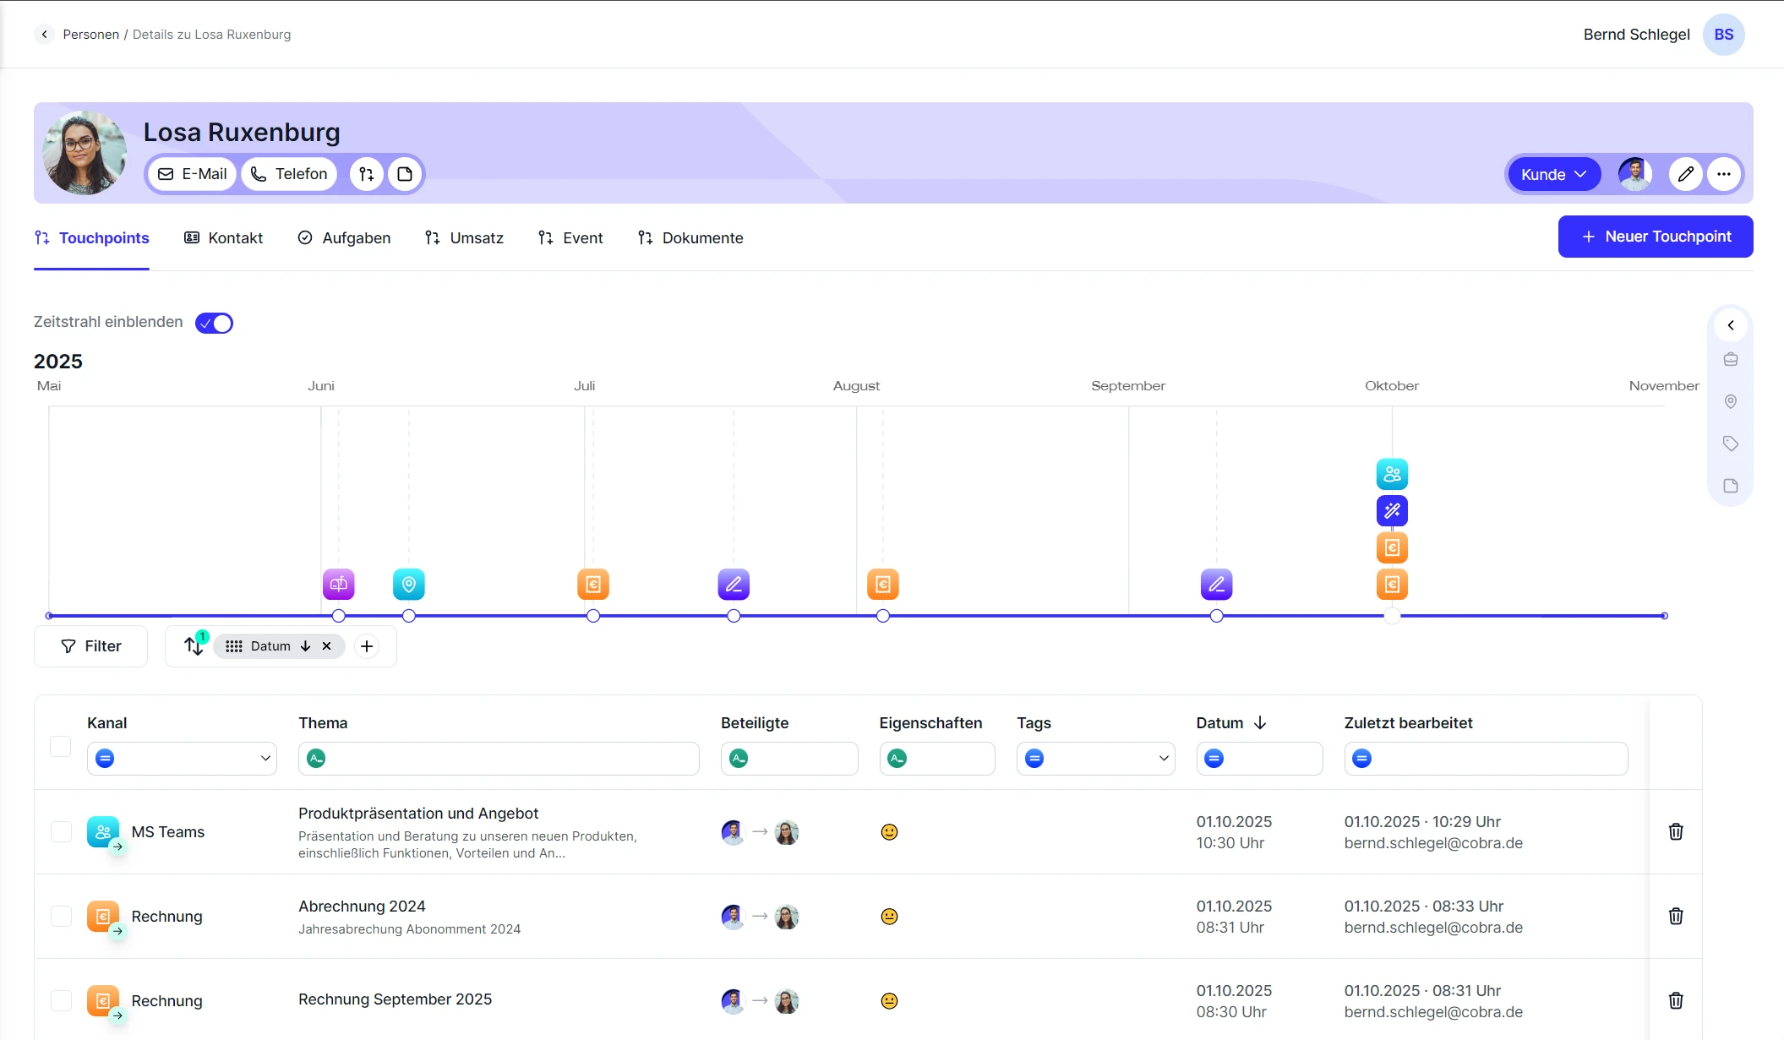Viewport: 1784px width, 1040px height.
Task: Click the Neuer Touchpoint button
Action: point(1655,237)
